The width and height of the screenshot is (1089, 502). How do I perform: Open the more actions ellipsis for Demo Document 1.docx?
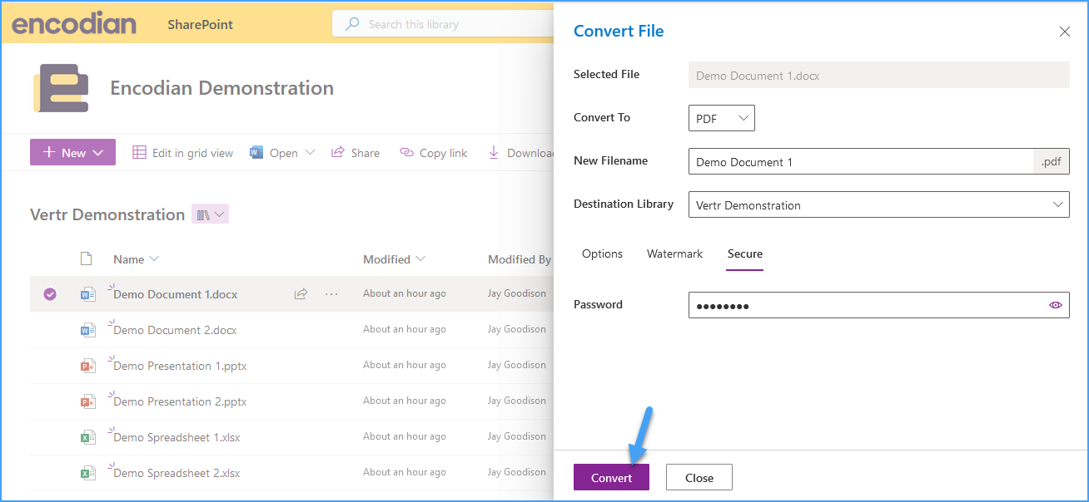331,293
